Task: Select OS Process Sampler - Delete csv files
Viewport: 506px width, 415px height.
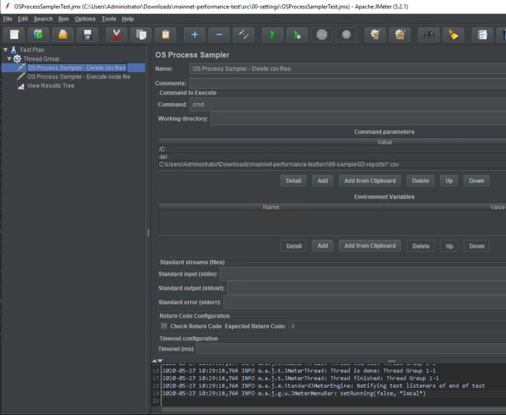Action: click(x=77, y=68)
